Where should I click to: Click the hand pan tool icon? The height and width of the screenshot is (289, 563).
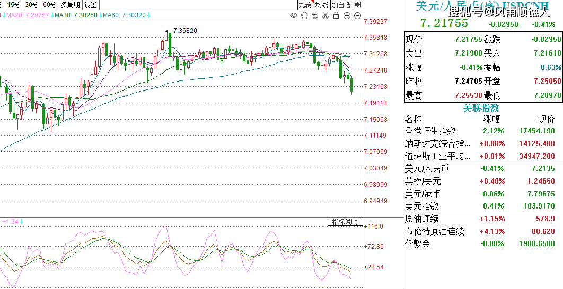click(304, 15)
